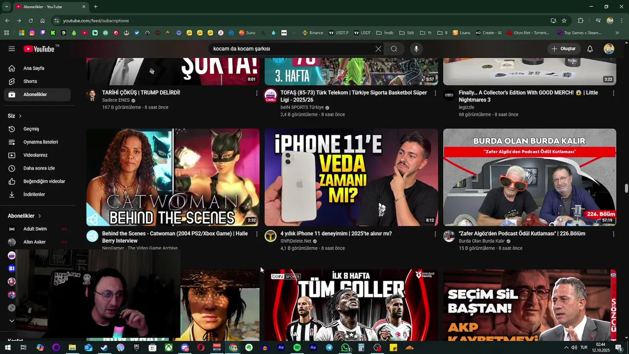Select Abonelikler in the sidebar
The width and height of the screenshot is (629, 354).
click(37, 94)
